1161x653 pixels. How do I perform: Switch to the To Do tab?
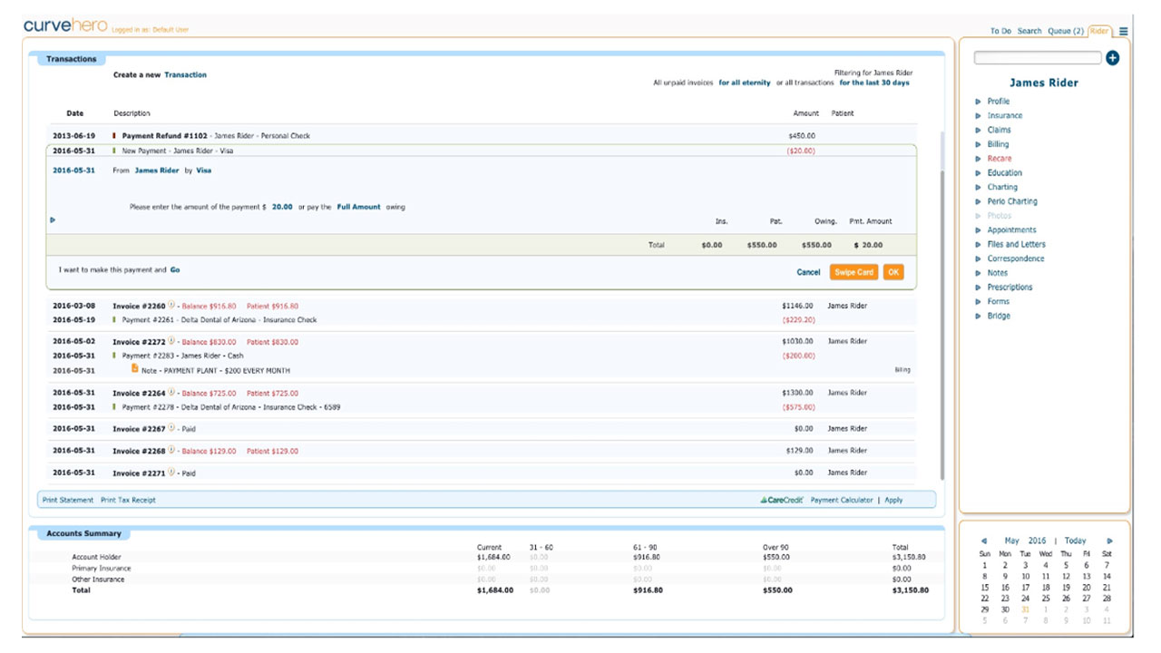(1000, 31)
